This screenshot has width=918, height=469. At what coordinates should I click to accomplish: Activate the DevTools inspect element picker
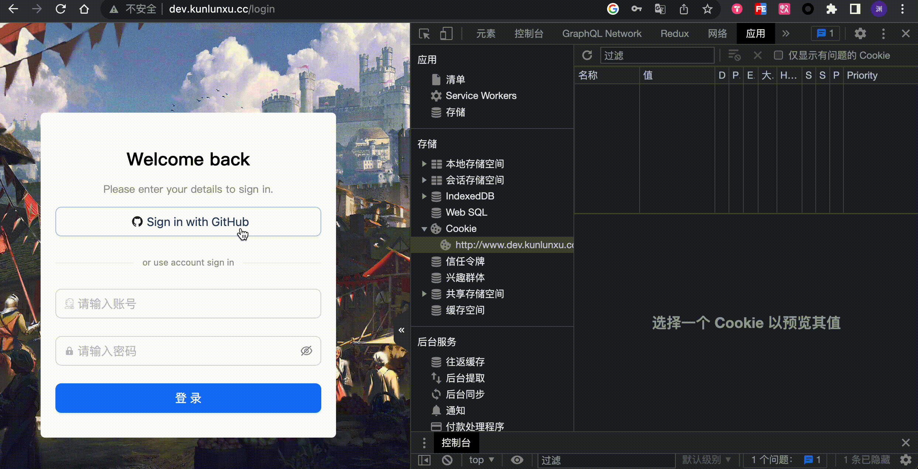(x=425, y=34)
